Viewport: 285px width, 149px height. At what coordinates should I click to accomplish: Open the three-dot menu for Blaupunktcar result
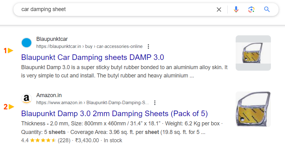pos(148,47)
